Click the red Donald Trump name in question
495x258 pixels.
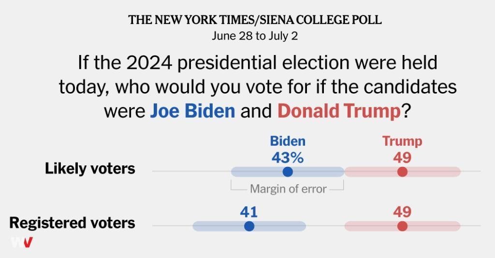click(339, 111)
